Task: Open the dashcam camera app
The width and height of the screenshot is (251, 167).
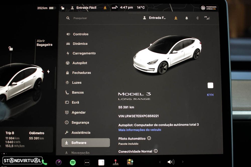Action: click(x=58, y=162)
